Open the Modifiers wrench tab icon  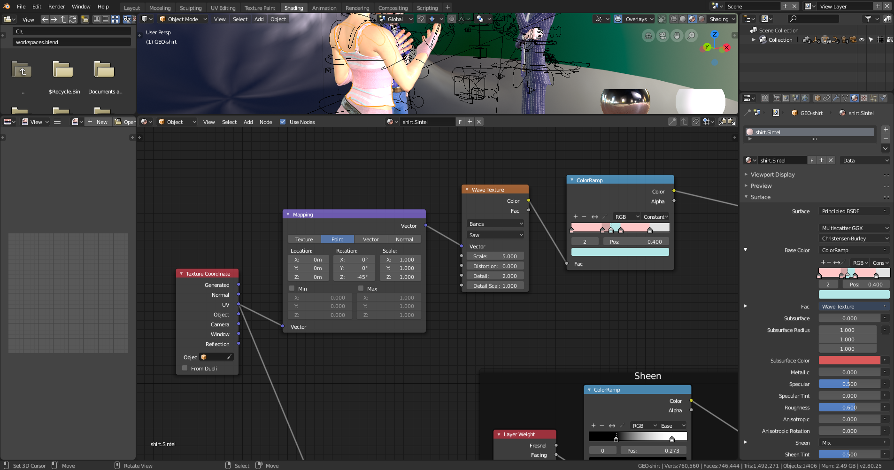(x=836, y=98)
